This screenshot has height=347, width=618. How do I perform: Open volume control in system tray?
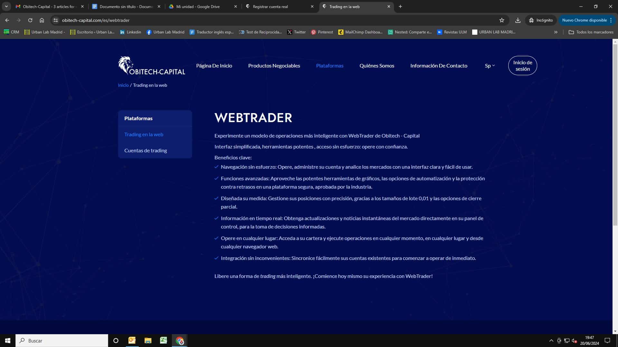574,341
